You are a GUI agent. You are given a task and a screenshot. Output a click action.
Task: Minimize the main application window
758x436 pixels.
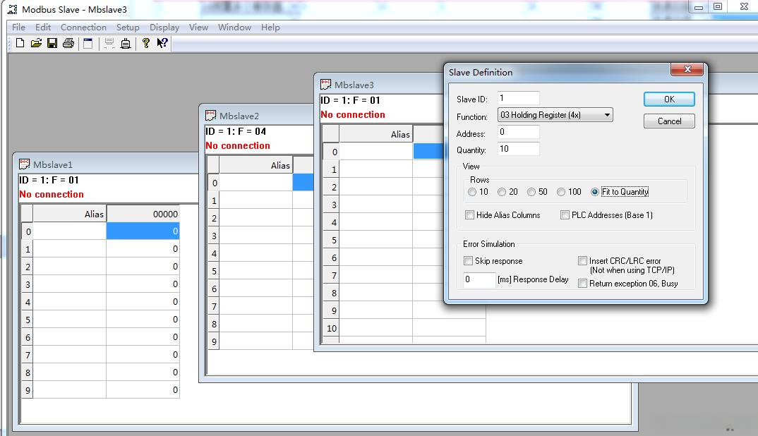(x=699, y=7)
